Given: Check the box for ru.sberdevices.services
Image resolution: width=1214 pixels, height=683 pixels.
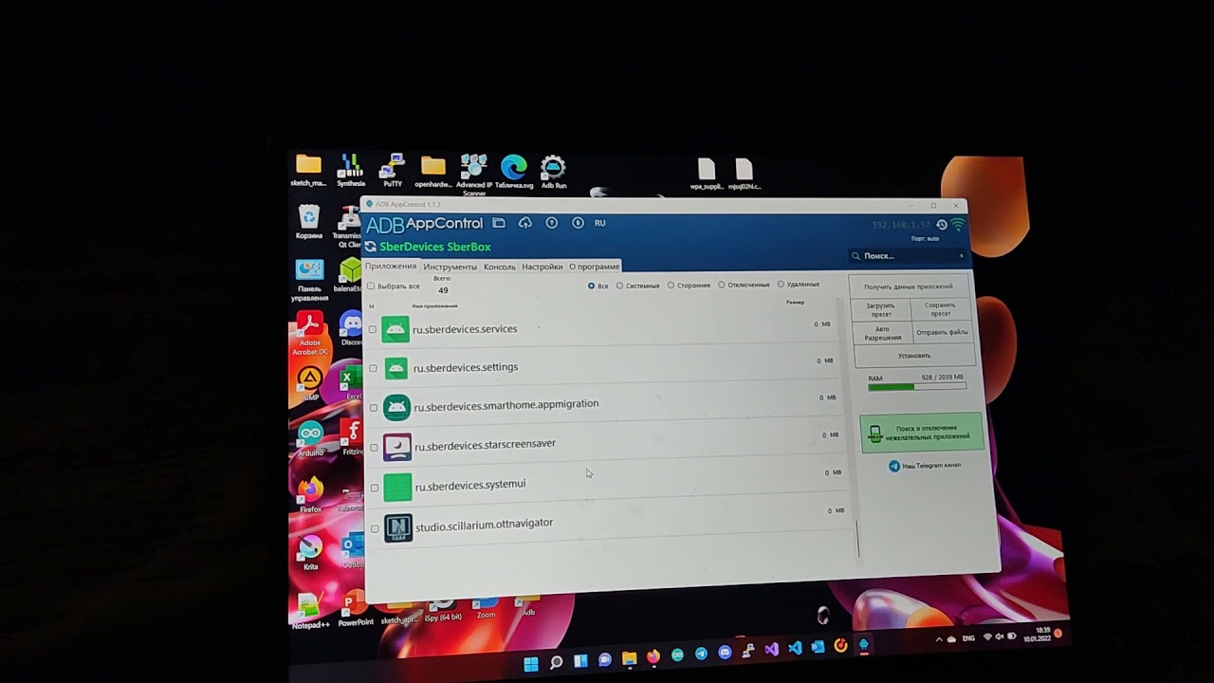Looking at the screenshot, I should [x=373, y=330].
